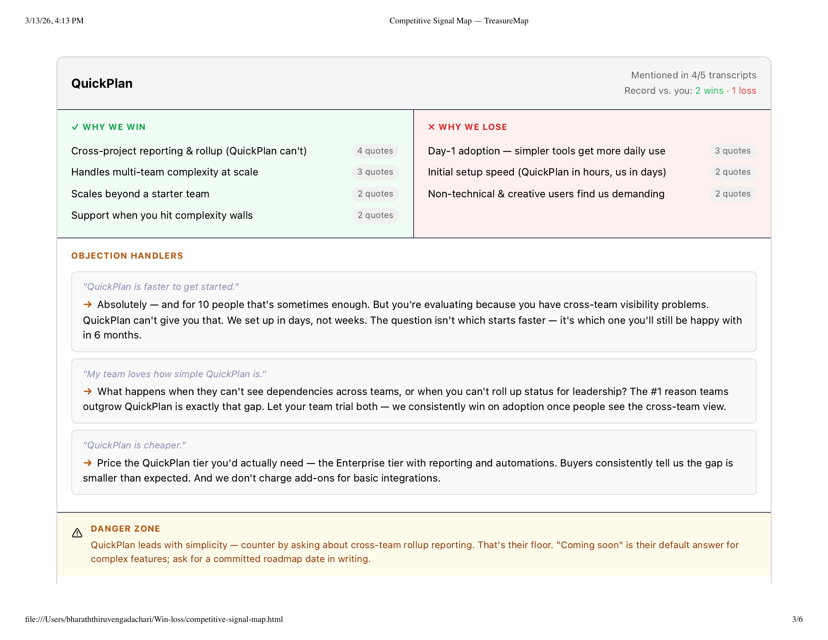Open the 2 quotes badge for non-technical users
Image resolution: width=828 pixels, height=640 pixels.
coord(732,194)
